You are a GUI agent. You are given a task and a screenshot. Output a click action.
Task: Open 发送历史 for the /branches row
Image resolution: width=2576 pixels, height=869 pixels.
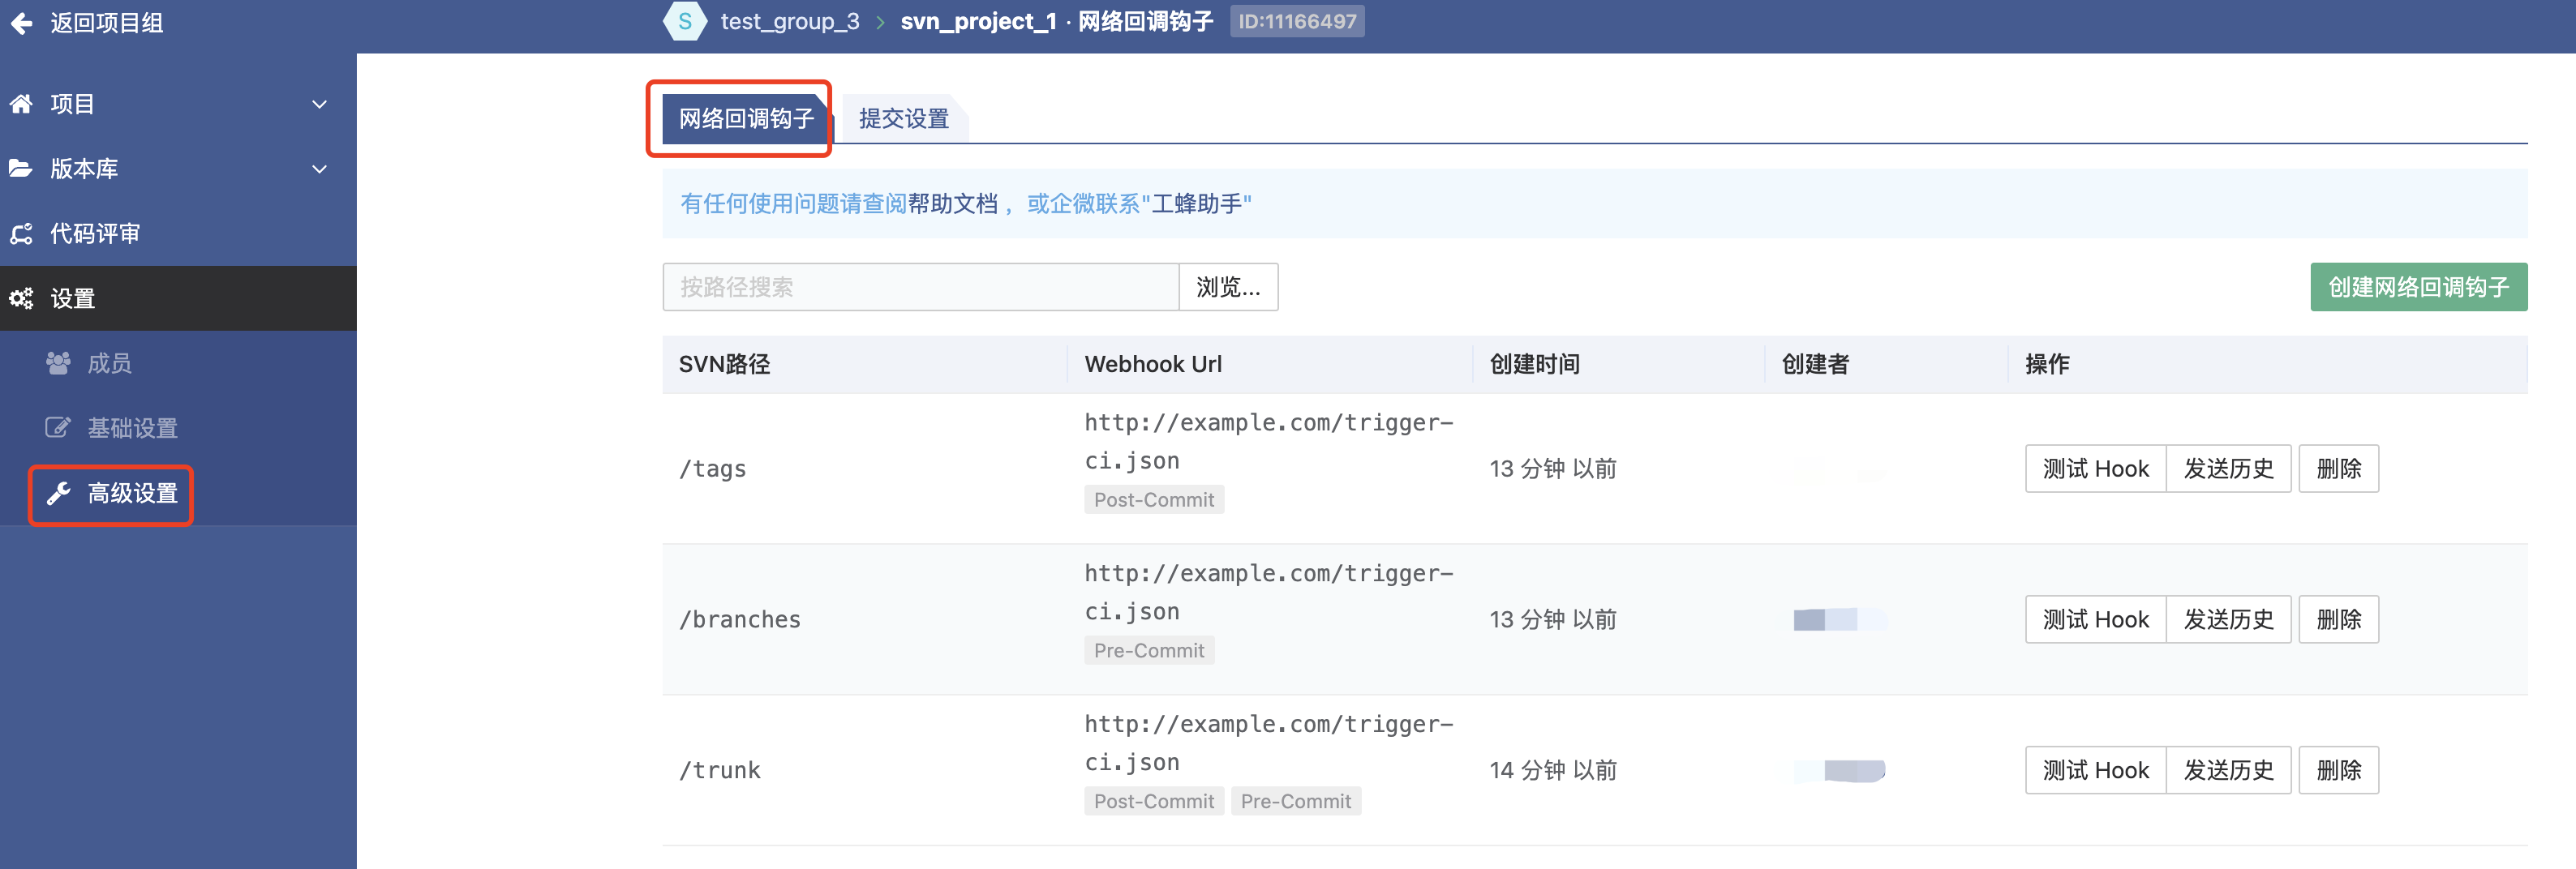pos(2227,620)
